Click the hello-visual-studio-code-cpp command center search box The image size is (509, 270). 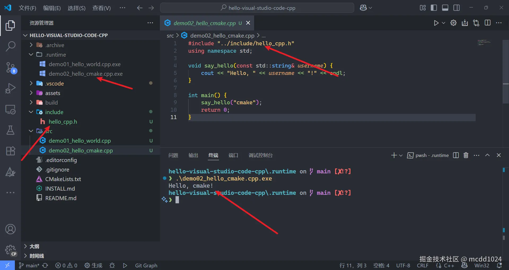click(257, 8)
